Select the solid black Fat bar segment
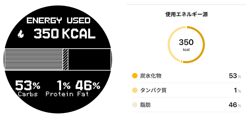The image size is (247, 116). (x=89, y=59)
